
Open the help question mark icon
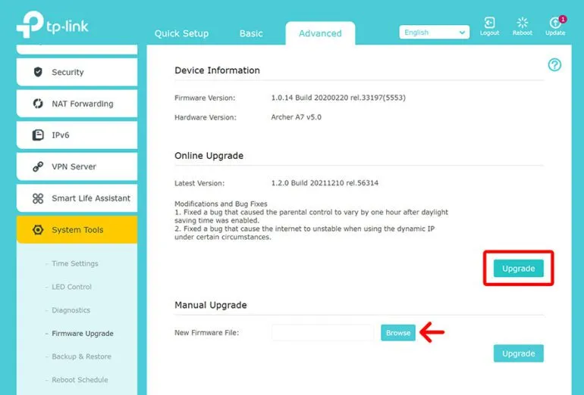(554, 65)
